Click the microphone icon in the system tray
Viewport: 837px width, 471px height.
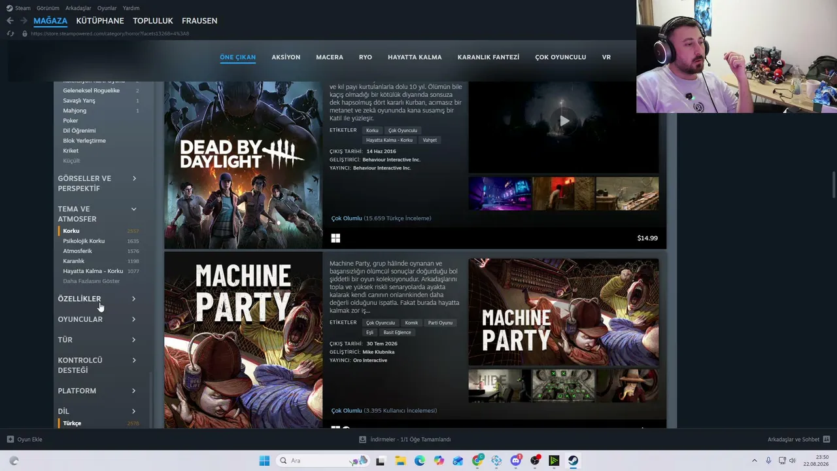768,461
